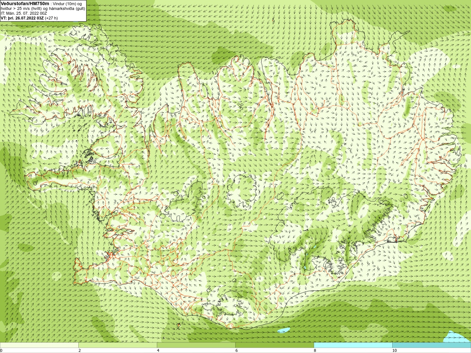Click the Veðurstofan/HM750m title text
Viewport: 471px width, 353px height.
tap(25, 3)
